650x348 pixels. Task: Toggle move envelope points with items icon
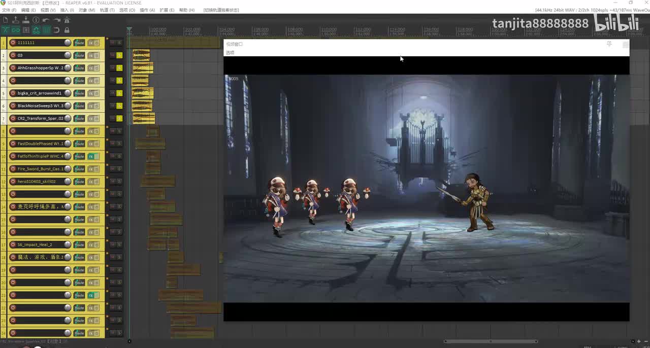(x=36, y=30)
